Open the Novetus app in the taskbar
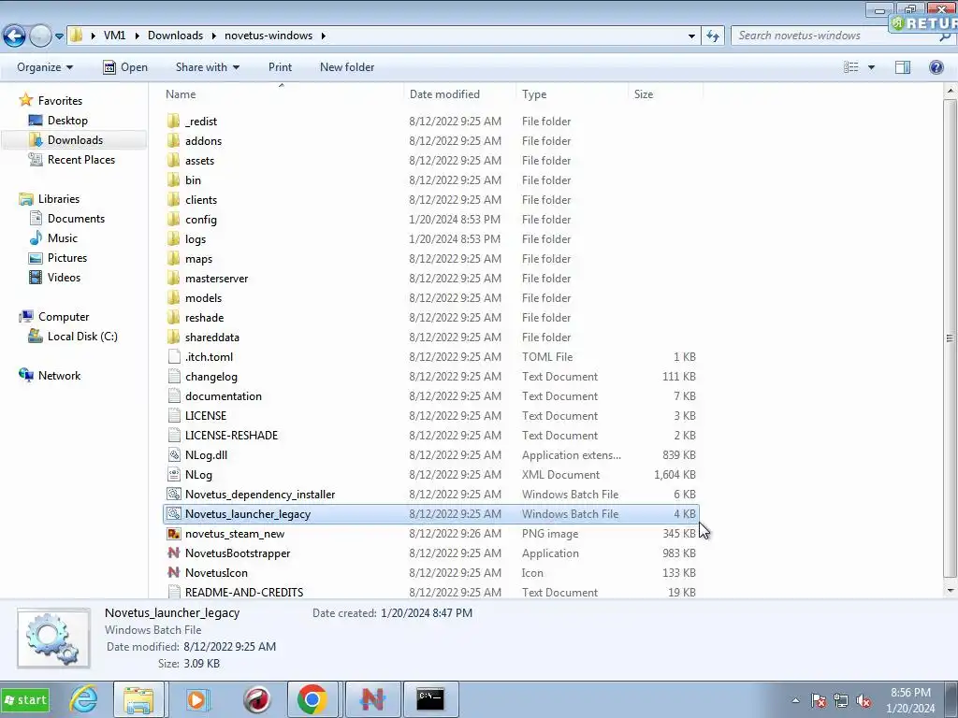This screenshot has width=958, height=718. tap(372, 698)
